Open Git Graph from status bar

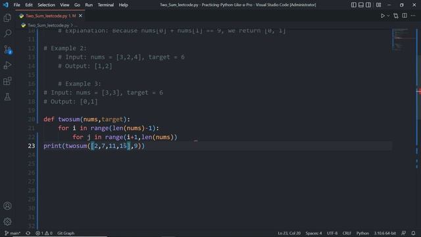point(66,233)
